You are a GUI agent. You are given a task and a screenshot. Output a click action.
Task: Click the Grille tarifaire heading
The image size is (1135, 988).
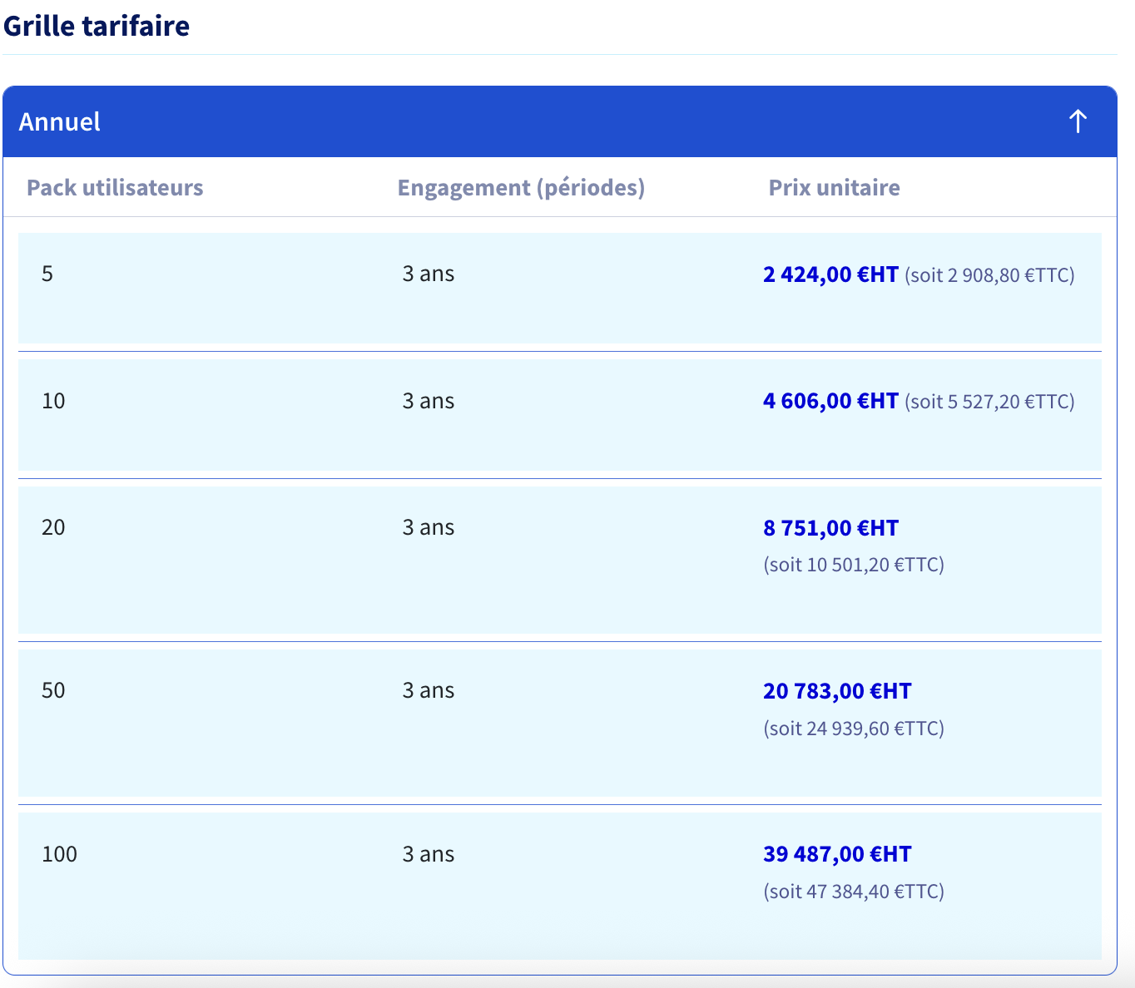[97, 26]
